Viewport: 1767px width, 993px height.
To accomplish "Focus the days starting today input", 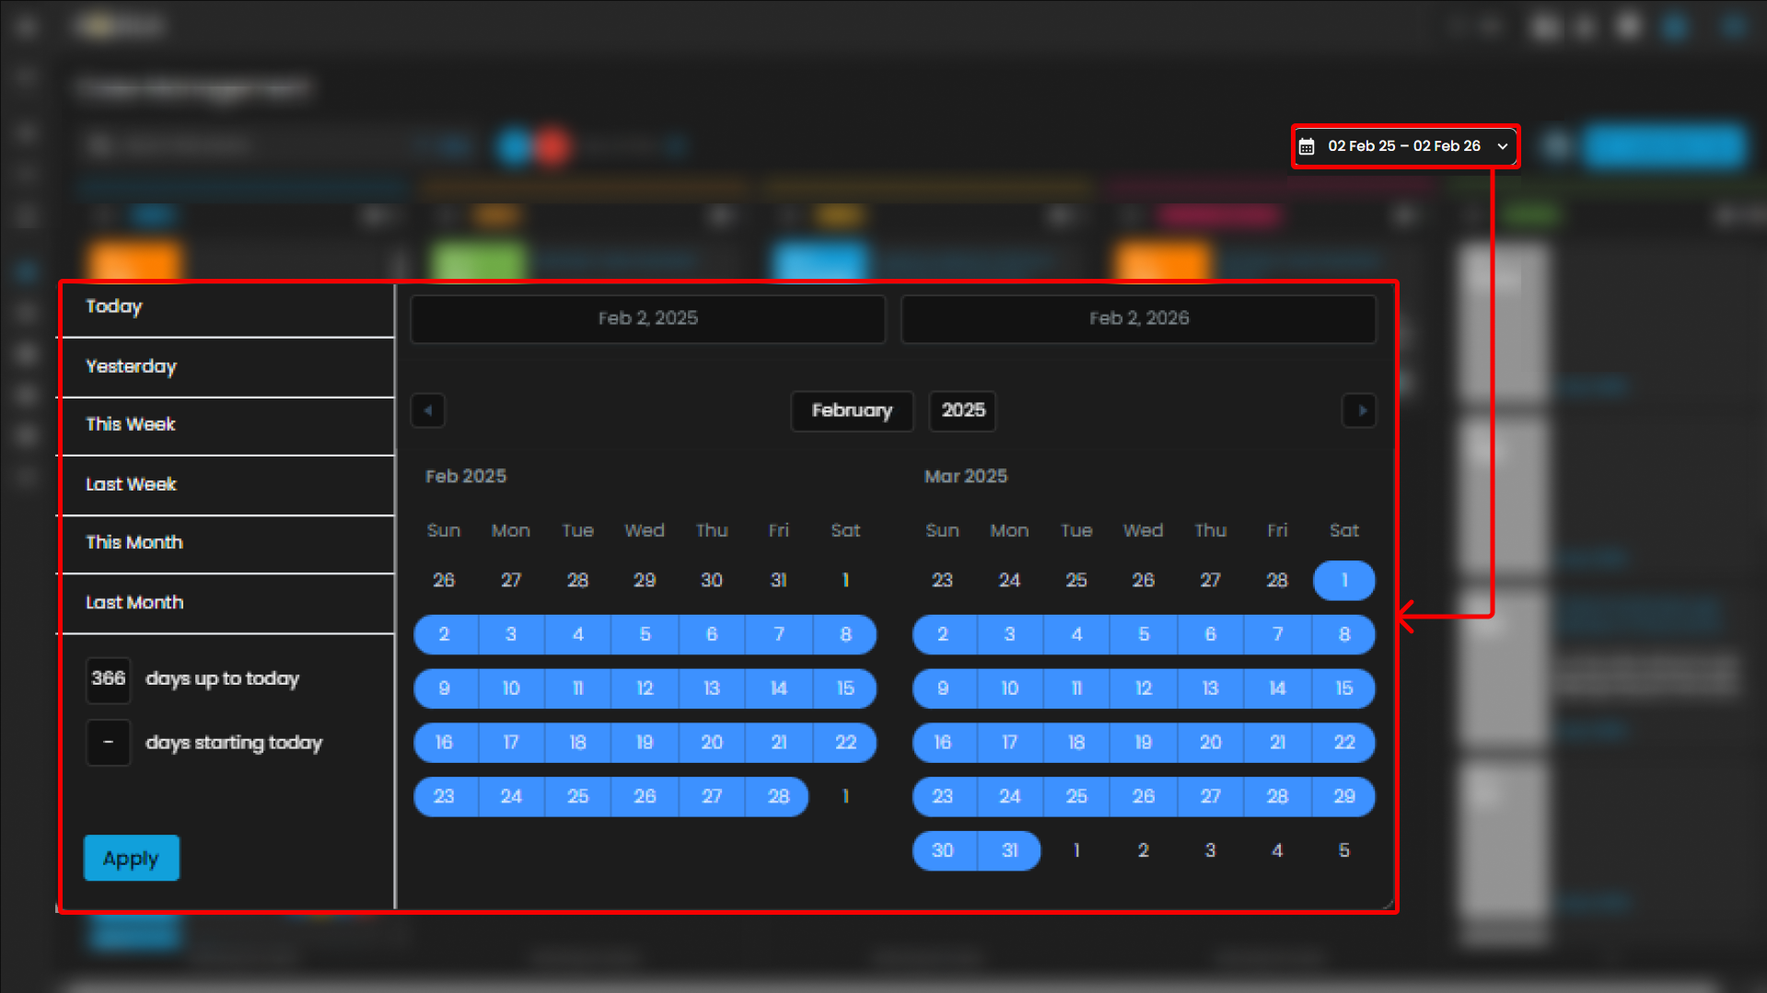I will click(x=108, y=743).
